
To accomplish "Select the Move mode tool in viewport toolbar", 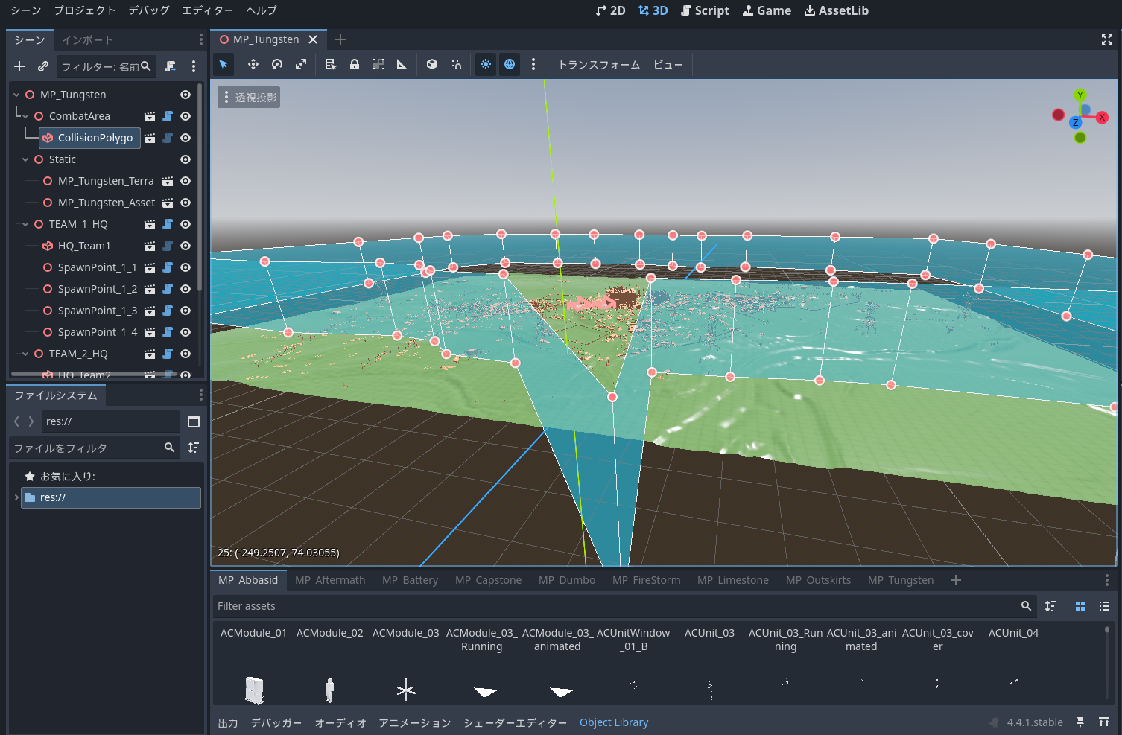I will (253, 65).
